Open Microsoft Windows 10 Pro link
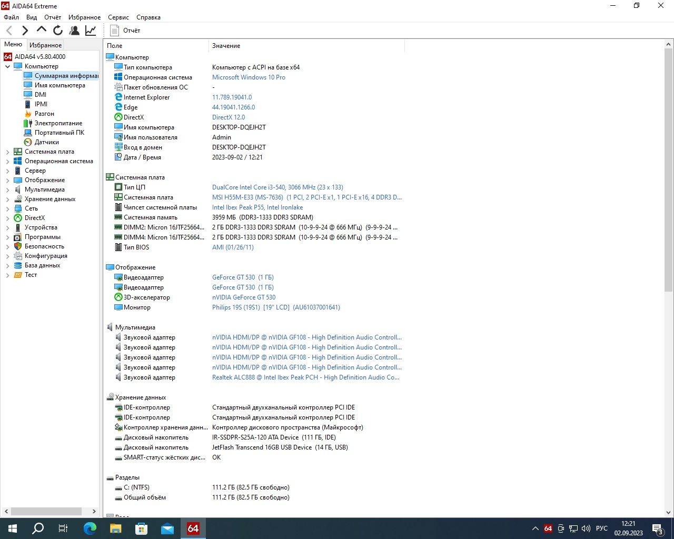This screenshot has height=539, width=674. (249, 77)
